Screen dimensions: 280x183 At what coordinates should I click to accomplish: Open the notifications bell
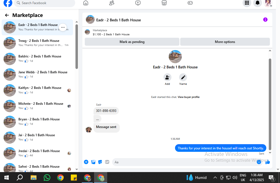(258, 3)
